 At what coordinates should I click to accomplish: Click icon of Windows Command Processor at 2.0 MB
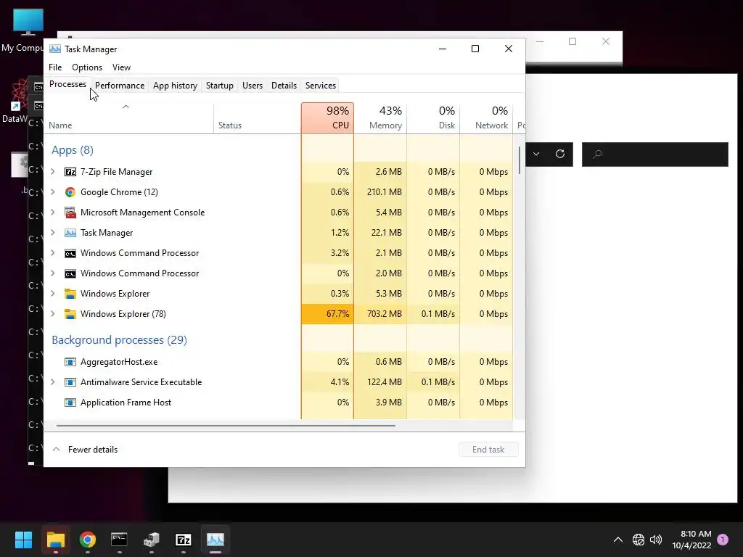pyautogui.click(x=70, y=273)
